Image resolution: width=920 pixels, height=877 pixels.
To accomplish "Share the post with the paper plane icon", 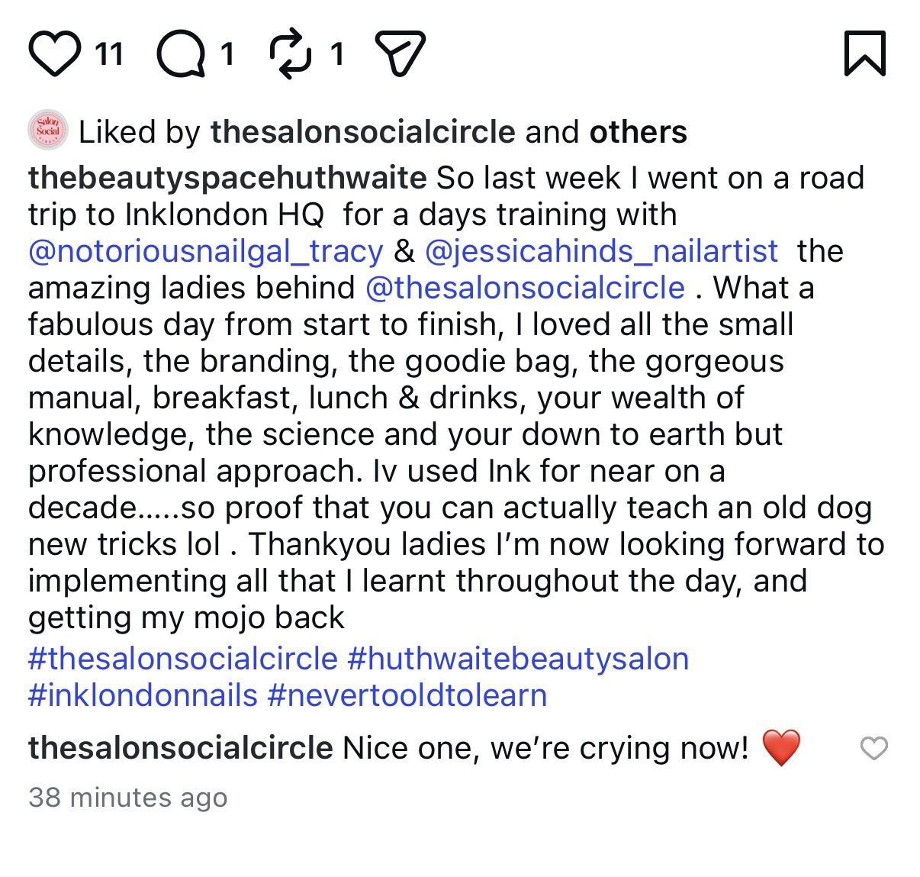I will pos(398,55).
